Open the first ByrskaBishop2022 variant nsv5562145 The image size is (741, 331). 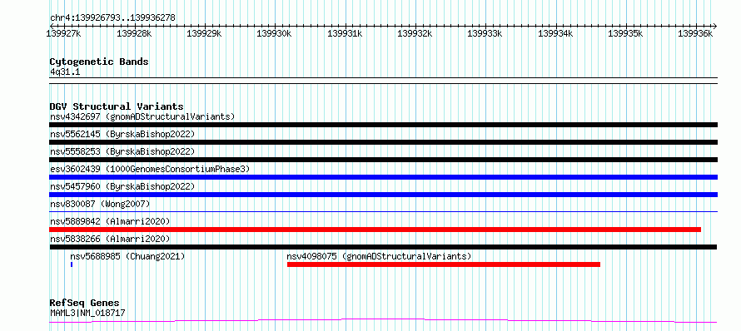click(x=122, y=134)
